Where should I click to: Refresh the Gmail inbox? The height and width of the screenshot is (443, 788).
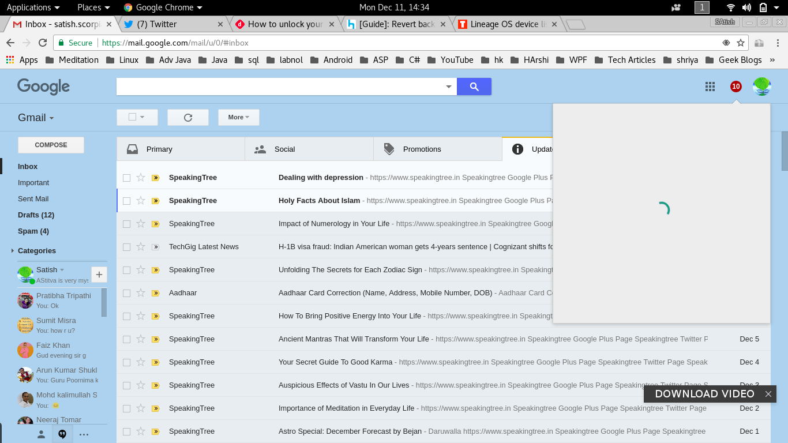[188, 117]
